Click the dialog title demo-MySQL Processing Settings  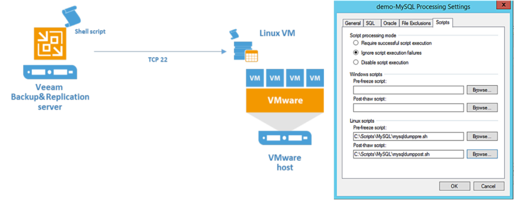coord(423,7)
